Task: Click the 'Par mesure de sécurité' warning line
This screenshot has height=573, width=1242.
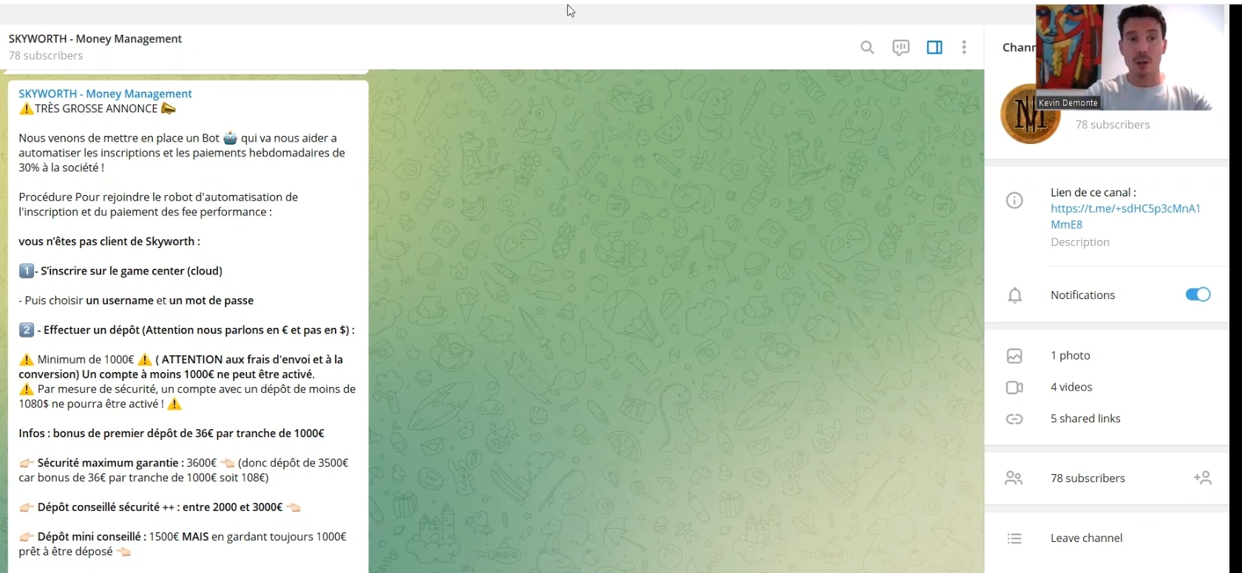Action: pyautogui.click(x=187, y=397)
